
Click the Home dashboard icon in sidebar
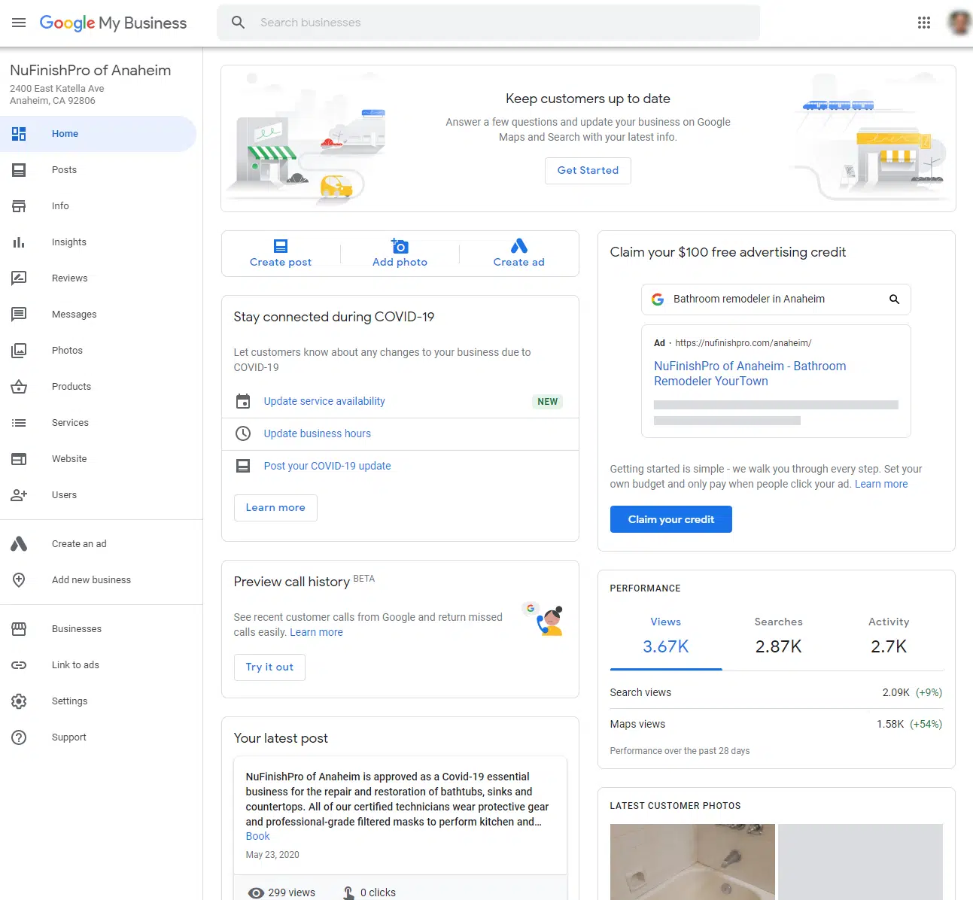[x=19, y=134]
